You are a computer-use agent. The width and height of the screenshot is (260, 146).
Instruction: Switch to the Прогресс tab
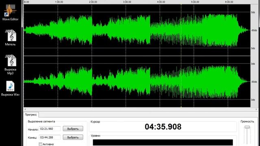pyautogui.click(x=31, y=114)
